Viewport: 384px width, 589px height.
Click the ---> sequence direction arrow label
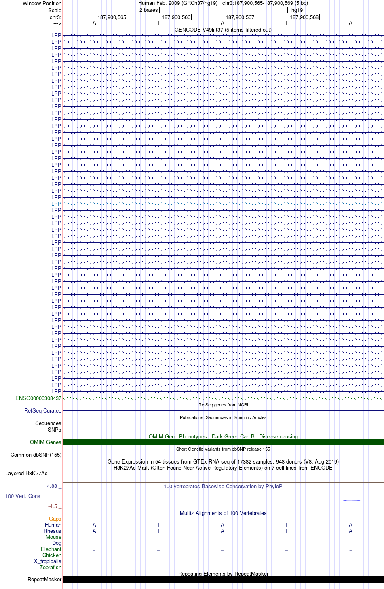pos(57,23)
